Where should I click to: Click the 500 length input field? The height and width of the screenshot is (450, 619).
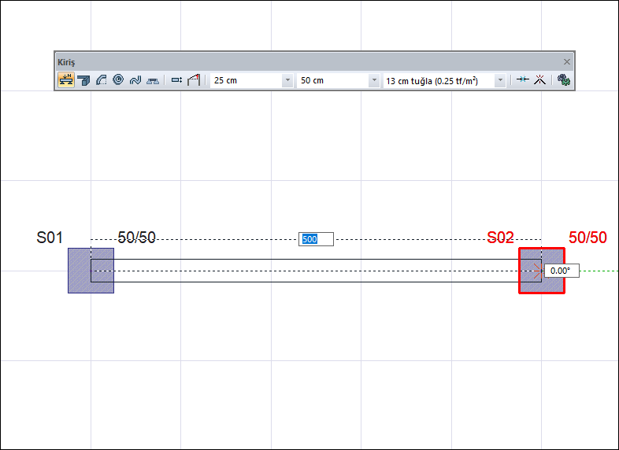[316, 239]
